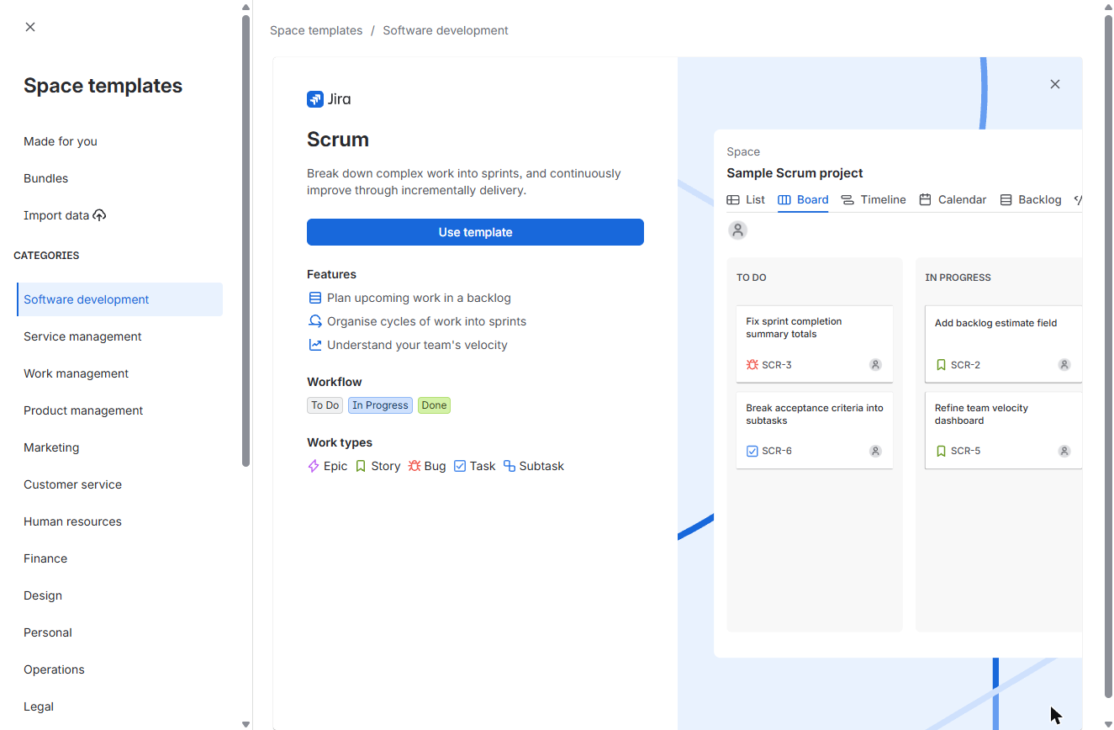This screenshot has width=1114, height=730.
Task: Click the assignee avatar on SCR-3 card
Action: (875, 365)
